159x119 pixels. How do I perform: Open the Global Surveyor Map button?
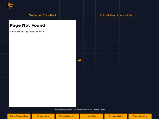point(19,116)
